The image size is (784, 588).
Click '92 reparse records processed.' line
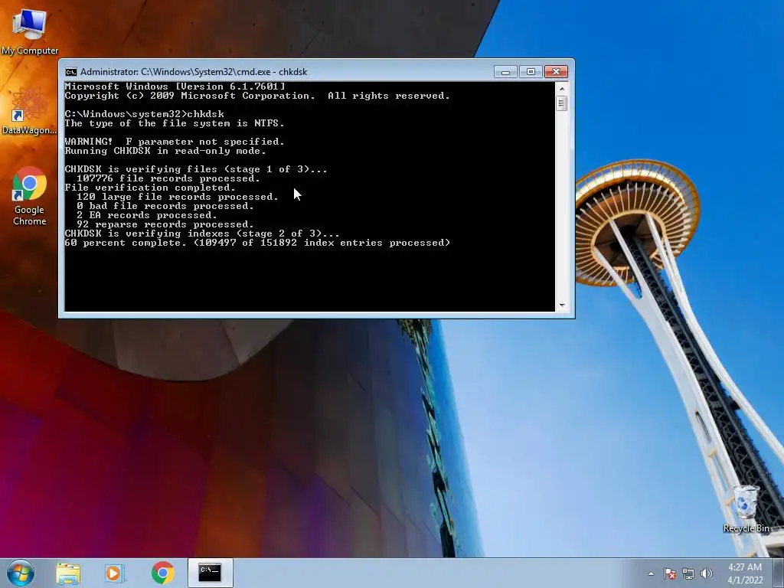pos(165,224)
